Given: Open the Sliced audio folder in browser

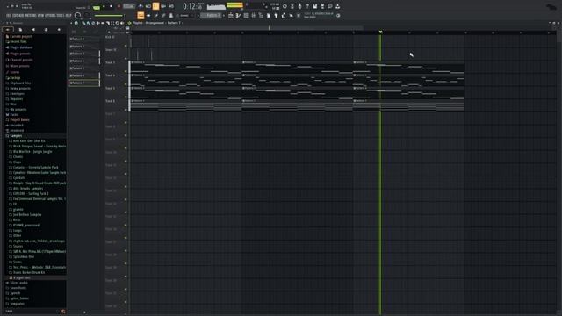Looking at the screenshot, I should tap(18, 283).
